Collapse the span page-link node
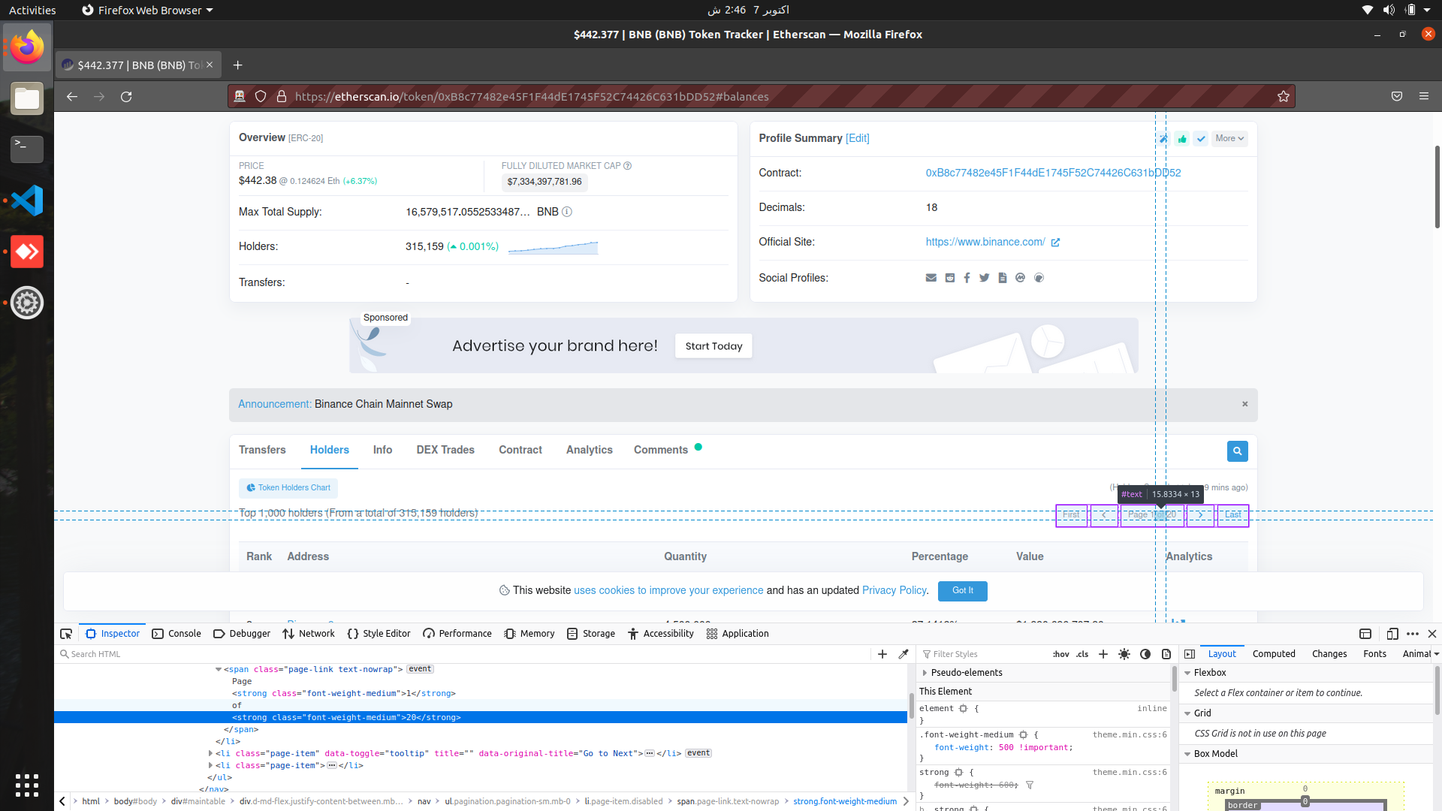 219,669
